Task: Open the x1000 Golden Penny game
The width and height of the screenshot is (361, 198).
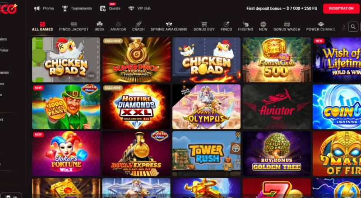Action: pyautogui.click(x=66, y=107)
